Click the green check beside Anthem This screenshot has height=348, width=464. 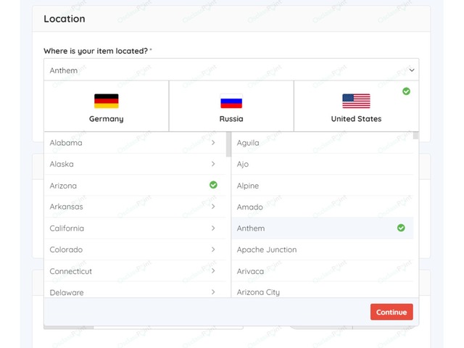(401, 228)
